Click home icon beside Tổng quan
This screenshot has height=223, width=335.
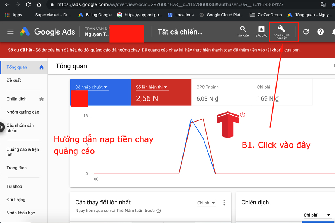point(41,67)
